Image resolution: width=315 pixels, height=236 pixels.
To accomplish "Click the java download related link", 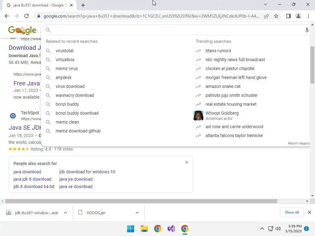I will click(27, 172).
